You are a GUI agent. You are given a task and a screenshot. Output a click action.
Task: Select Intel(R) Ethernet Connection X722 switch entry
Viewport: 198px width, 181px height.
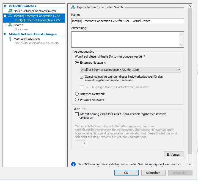[x=34, y=18]
